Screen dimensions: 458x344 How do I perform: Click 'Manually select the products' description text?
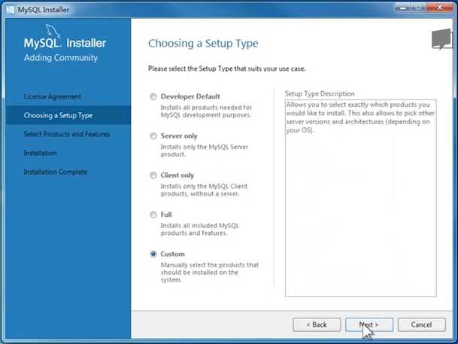click(x=210, y=272)
